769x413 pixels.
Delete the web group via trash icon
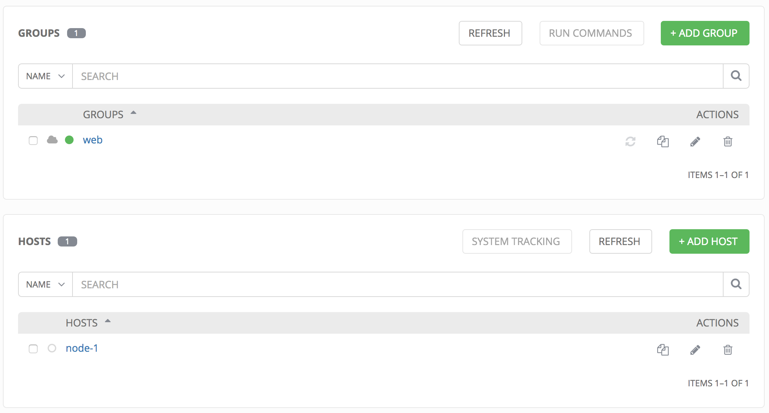point(728,141)
